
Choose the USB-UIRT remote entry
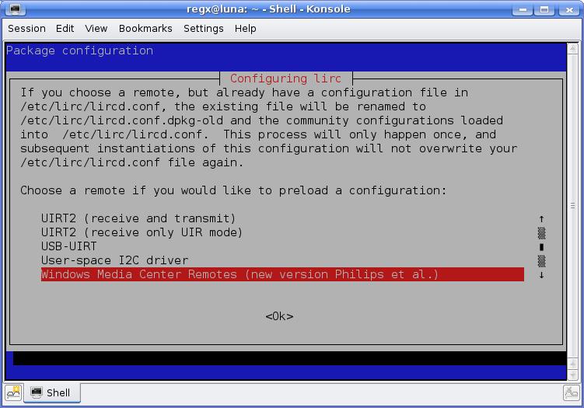click(x=69, y=246)
